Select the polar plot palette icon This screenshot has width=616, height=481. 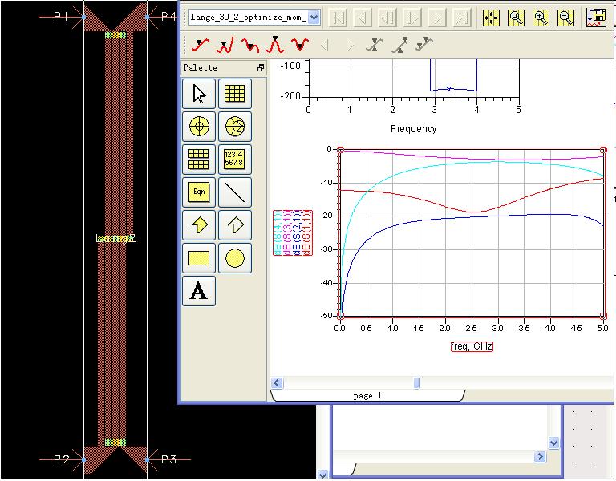pyautogui.click(x=199, y=127)
